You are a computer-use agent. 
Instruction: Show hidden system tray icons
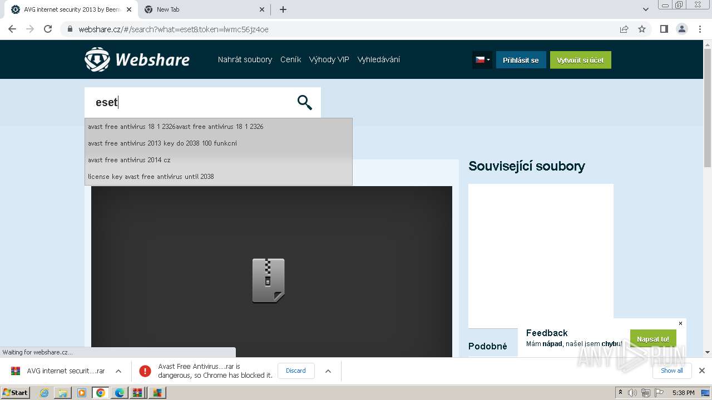[620, 393]
